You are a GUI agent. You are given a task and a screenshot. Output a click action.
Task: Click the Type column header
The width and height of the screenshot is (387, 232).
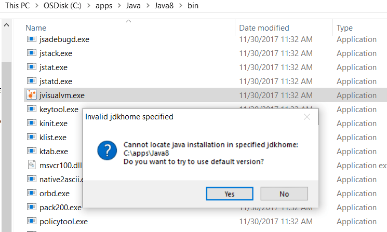pos(344,28)
